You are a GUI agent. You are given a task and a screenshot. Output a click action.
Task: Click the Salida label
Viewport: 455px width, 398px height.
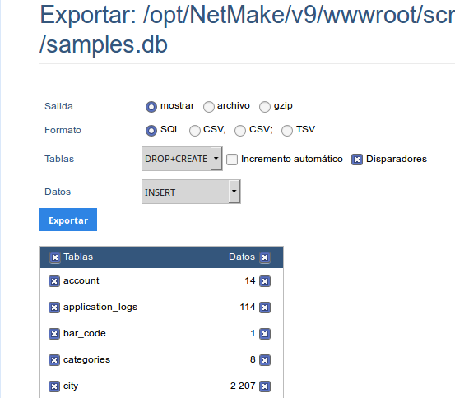pos(58,106)
